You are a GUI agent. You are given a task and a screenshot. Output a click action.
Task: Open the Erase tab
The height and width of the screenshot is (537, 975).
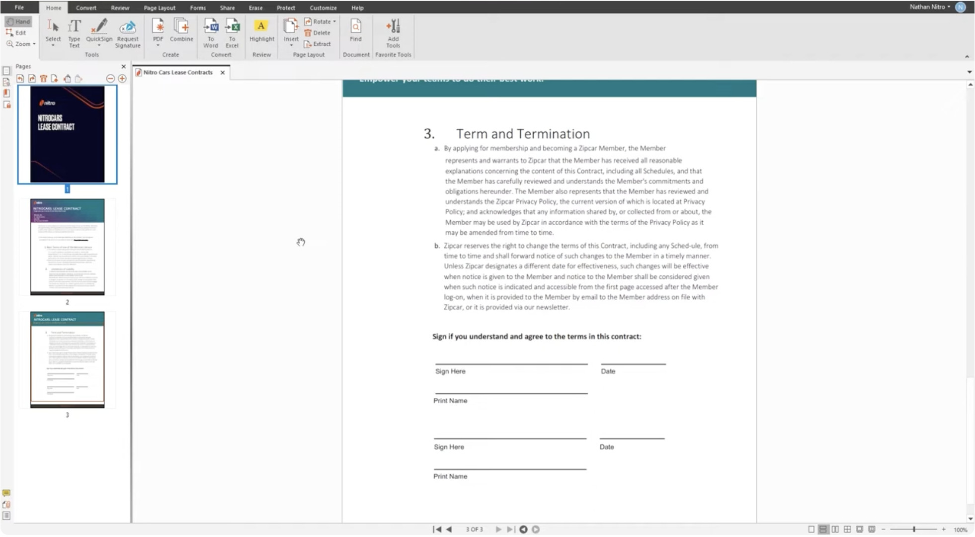click(x=255, y=8)
